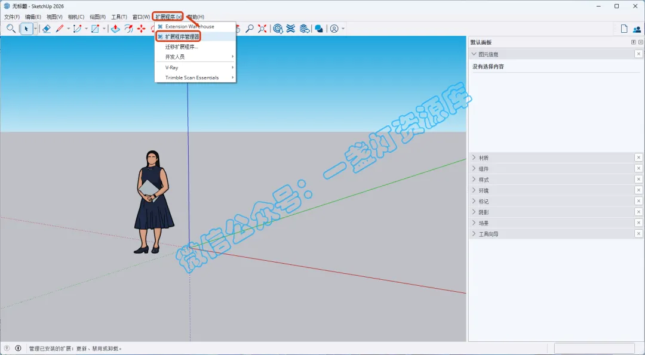Click the 扩展程序 menu bar item
Viewport: 645px width, 355px height.
click(168, 17)
